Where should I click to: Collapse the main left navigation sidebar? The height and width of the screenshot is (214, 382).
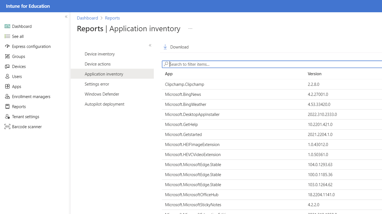pyautogui.click(x=66, y=17)
